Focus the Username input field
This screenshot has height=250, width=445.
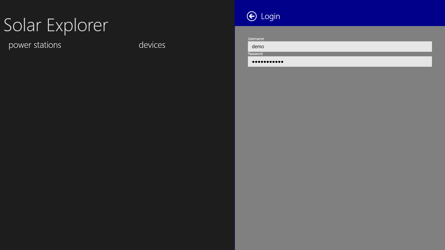340,47
